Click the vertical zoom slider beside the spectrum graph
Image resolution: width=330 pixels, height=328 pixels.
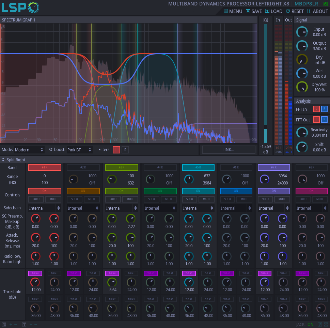[266, 84]
